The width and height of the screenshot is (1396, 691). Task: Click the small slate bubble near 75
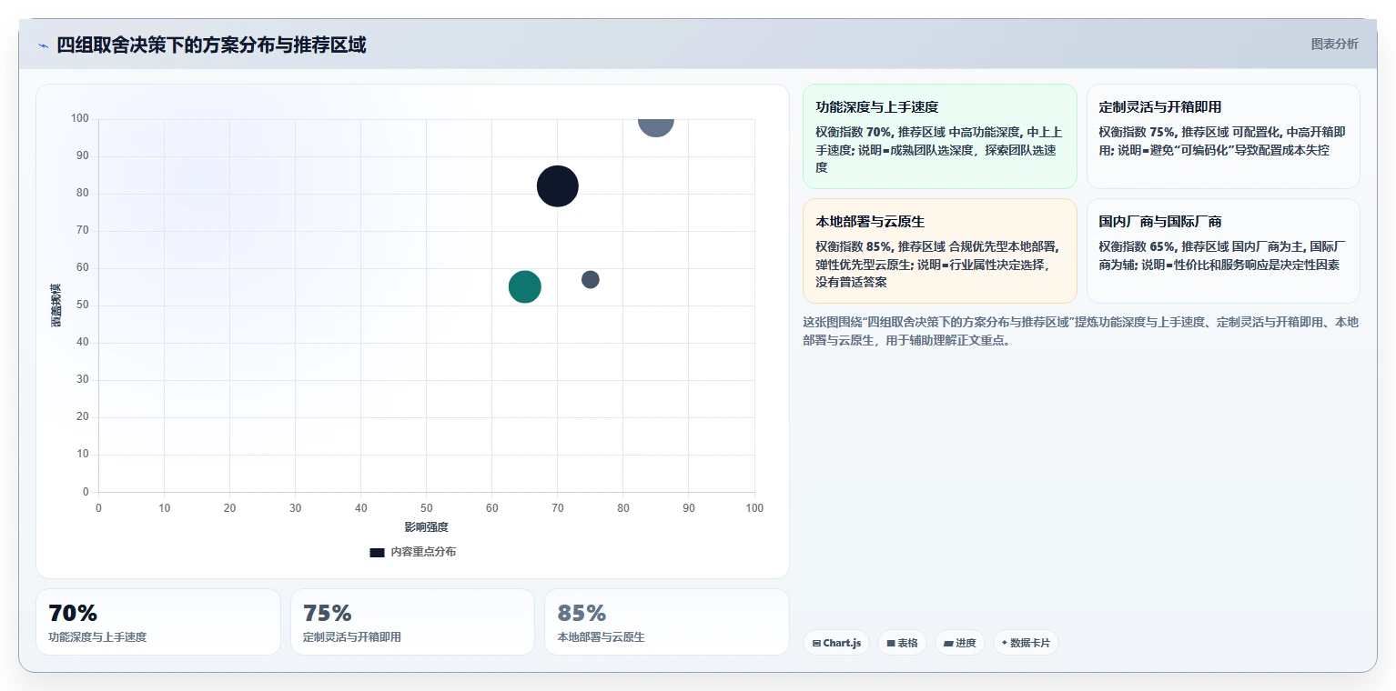[591, 279]
